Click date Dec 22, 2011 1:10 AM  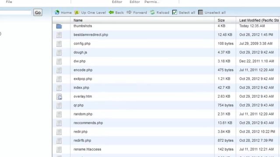[257, 61]
